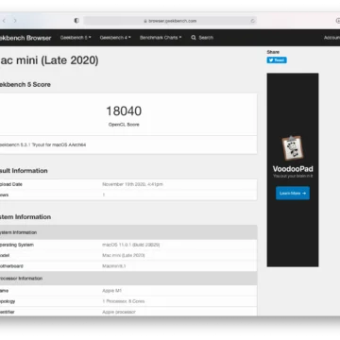This screenshot has height=340, width=340.
Task: Click the VoodooPad clipboard icon
Action: 293,148
